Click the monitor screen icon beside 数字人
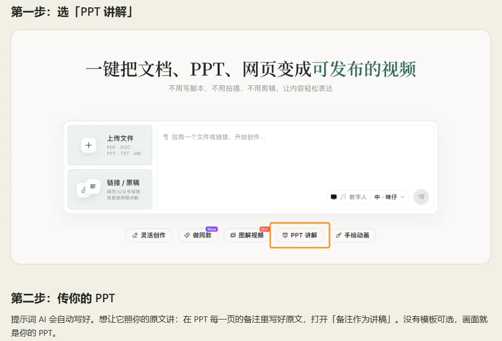The width and height of the screenshot is (502, 341). pyautogui.click(x=334, y=197)
